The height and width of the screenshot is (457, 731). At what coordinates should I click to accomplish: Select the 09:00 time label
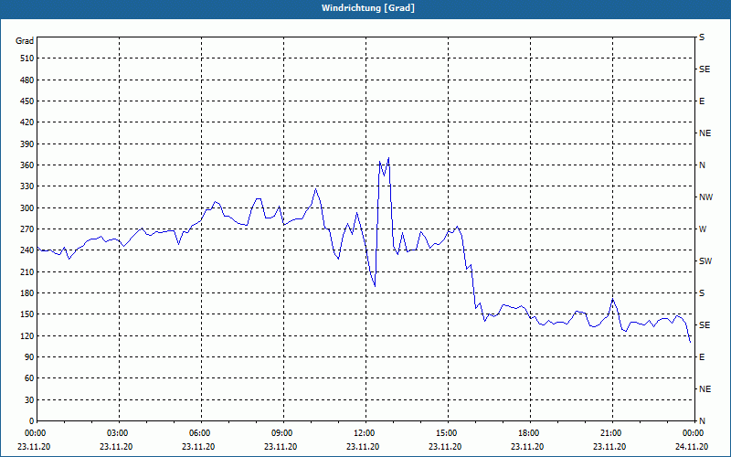pyautogui.click(x=283, y=433)
